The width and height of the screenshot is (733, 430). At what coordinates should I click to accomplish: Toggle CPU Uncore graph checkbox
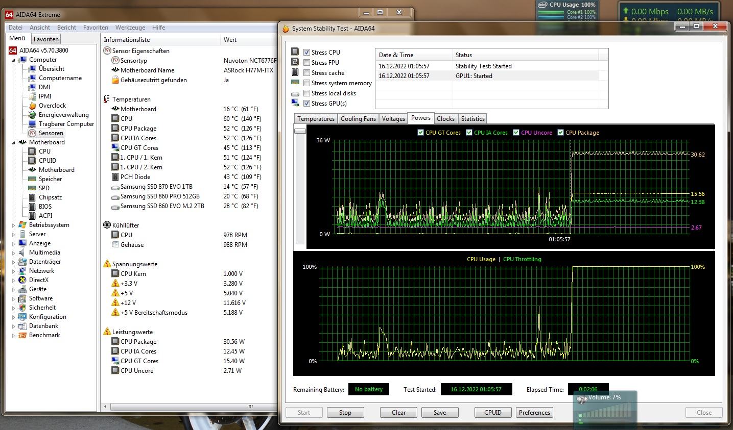pyautogui.click(x=516, y=133)
